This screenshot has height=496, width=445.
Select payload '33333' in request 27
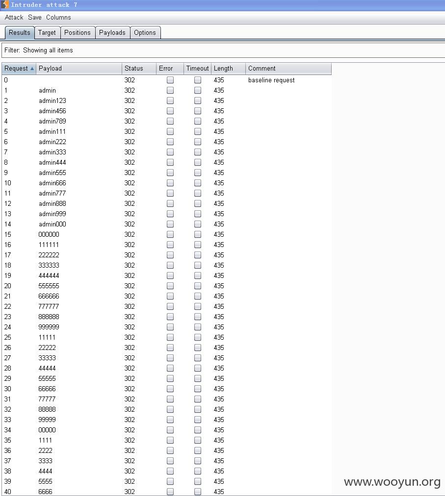tap(47, 358)
